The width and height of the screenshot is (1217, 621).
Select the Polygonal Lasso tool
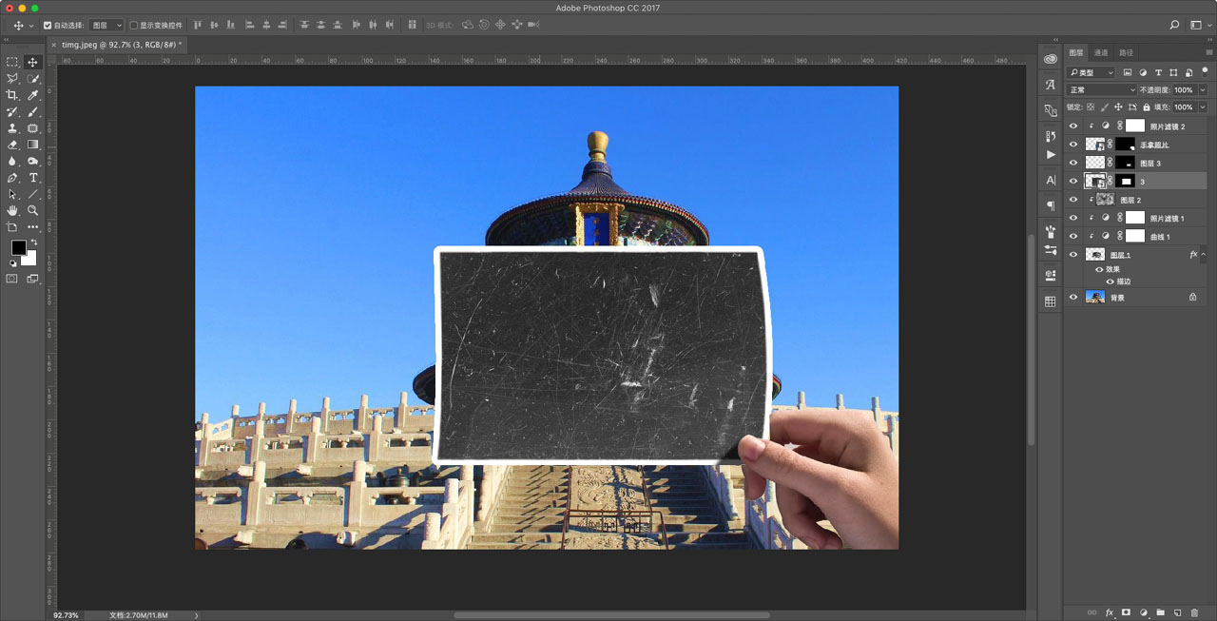(12, 79)
